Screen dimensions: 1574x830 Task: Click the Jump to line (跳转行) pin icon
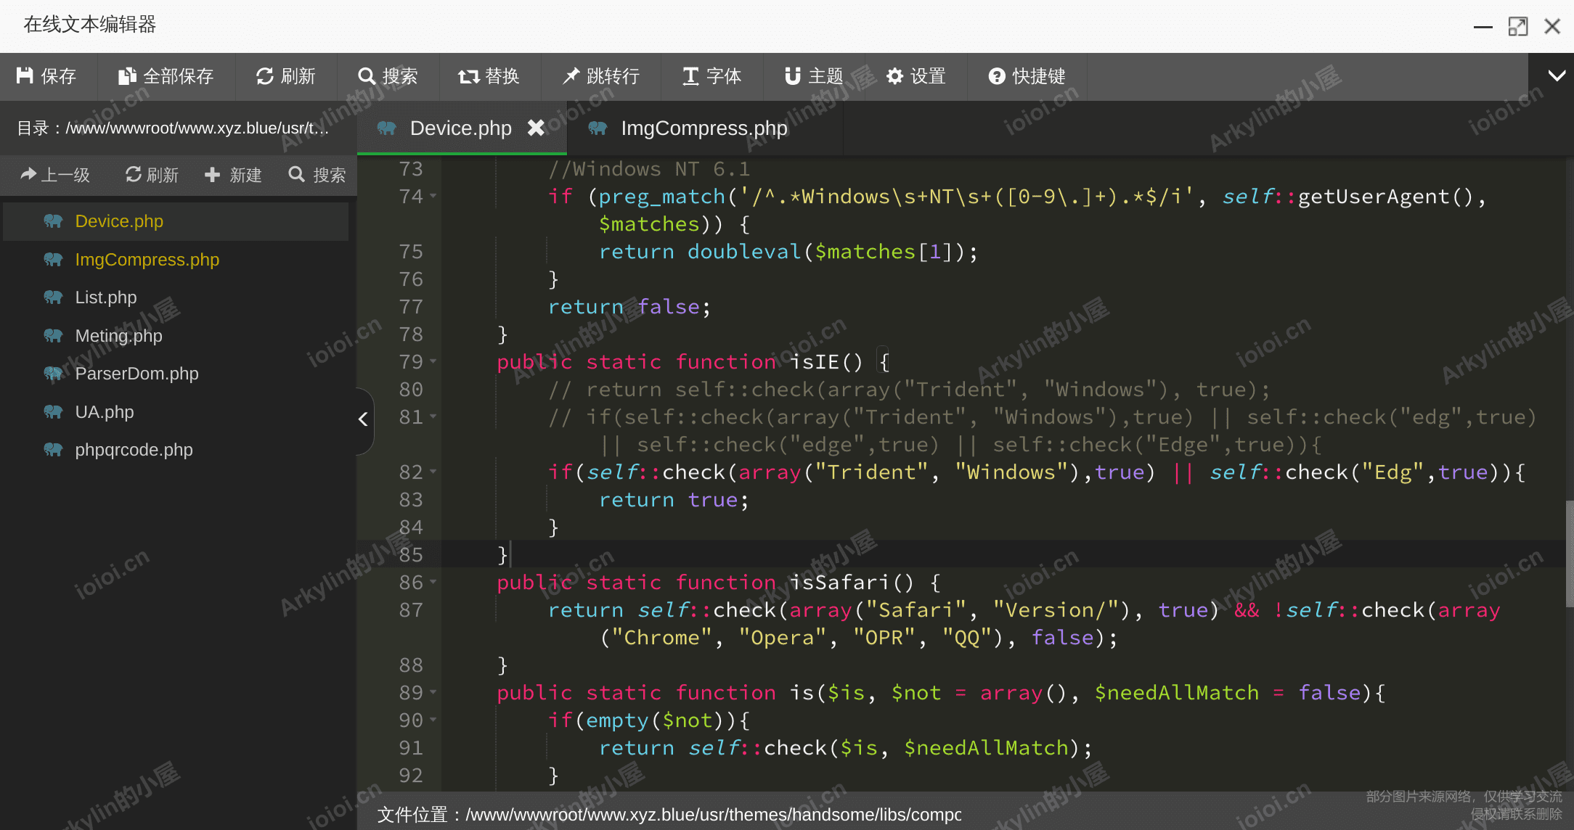571,76
